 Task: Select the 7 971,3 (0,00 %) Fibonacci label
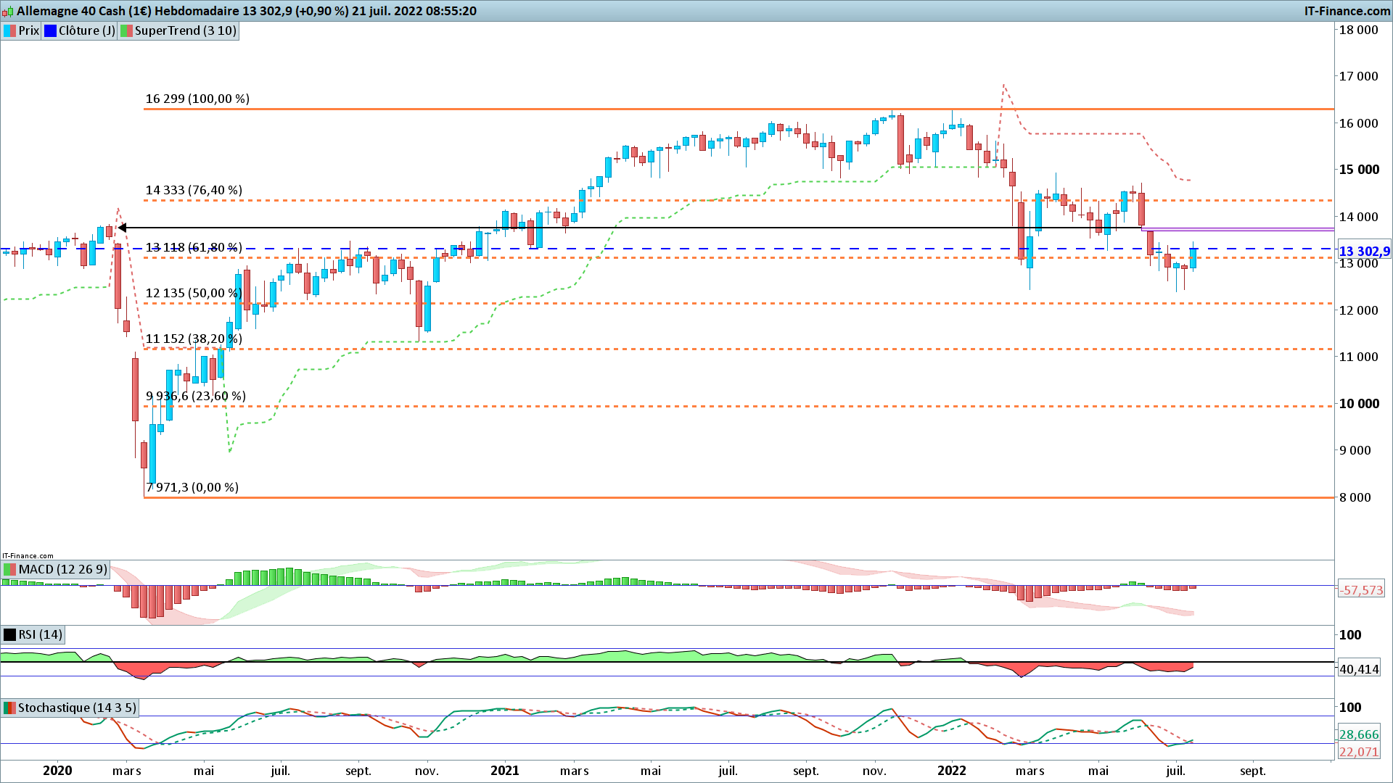(x=192, y=487)
